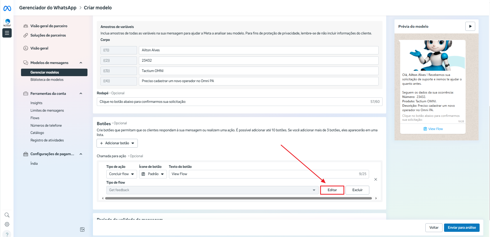
Task: Go to Flows in sidebar
Action: pyautogui.click(x=35, y=118)
